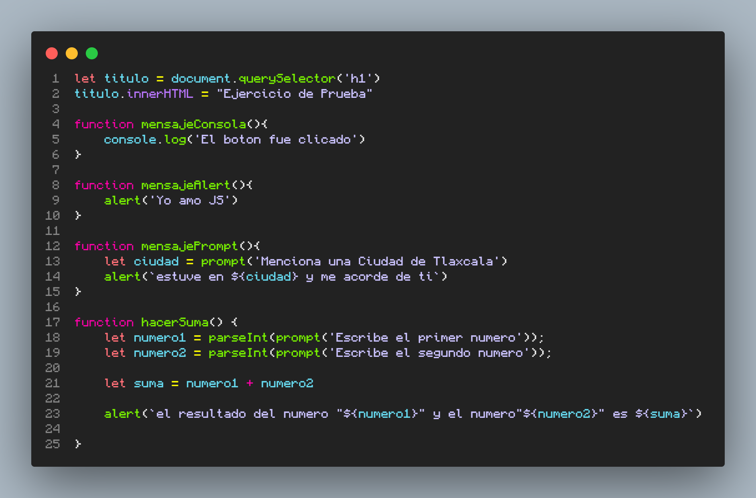Click 'querySelector' on line 1
This screenshot has width=756, height=498.
287,79
